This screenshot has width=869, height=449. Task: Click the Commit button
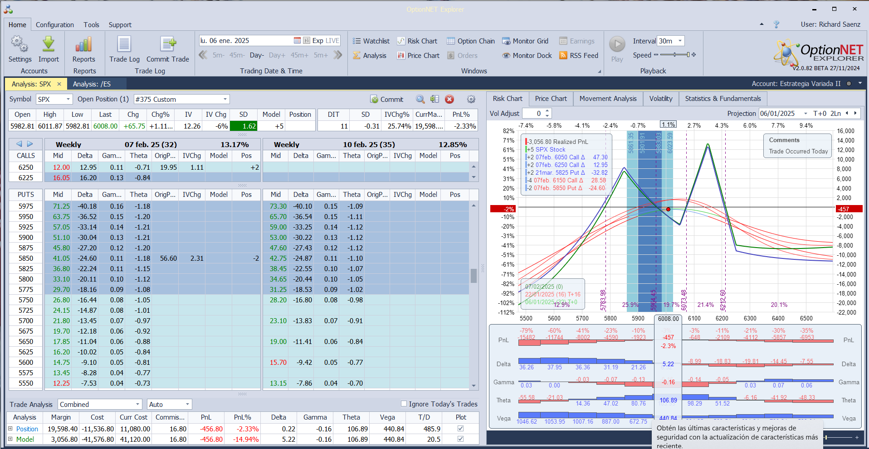click(x=386, y=100)
